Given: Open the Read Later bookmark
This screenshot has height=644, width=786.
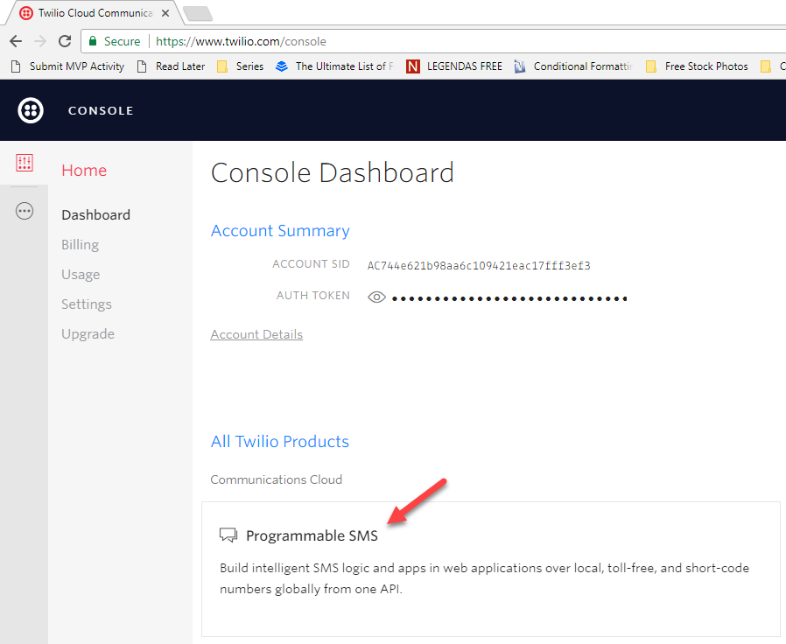Looking at the screenshot, I should click(x=171, y=66).
